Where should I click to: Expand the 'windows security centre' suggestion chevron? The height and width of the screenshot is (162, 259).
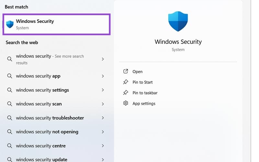click(x=103, y=146)
